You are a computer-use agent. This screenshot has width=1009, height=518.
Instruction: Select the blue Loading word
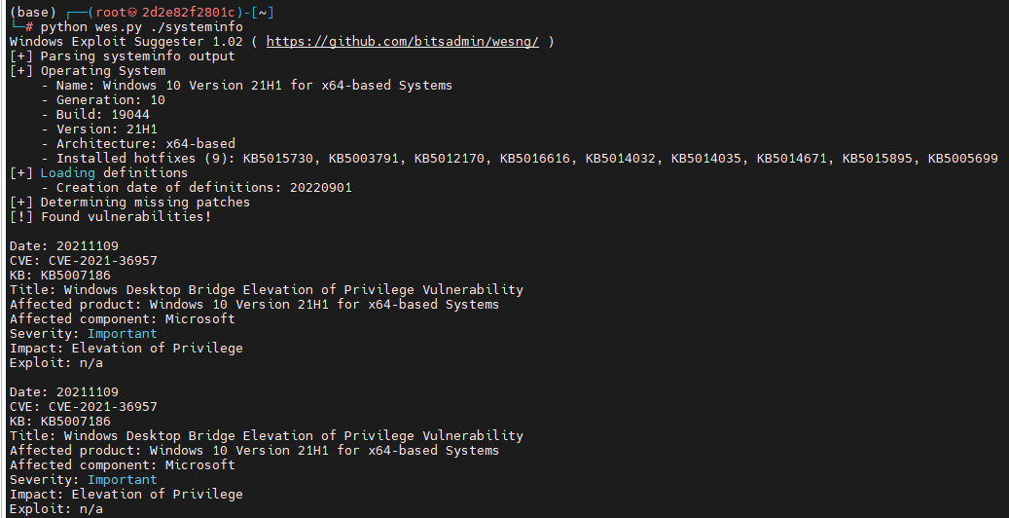point(67,173)
